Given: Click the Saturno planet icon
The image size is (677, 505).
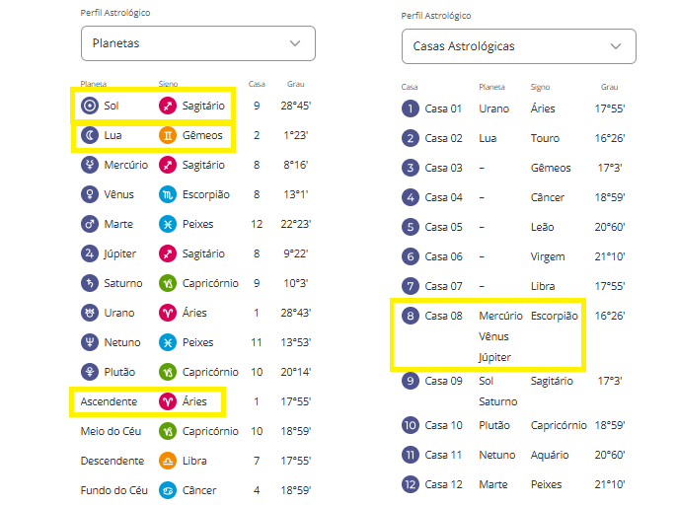Looking at the screenshot, I should pyautogui.click(x=90, y=283).
